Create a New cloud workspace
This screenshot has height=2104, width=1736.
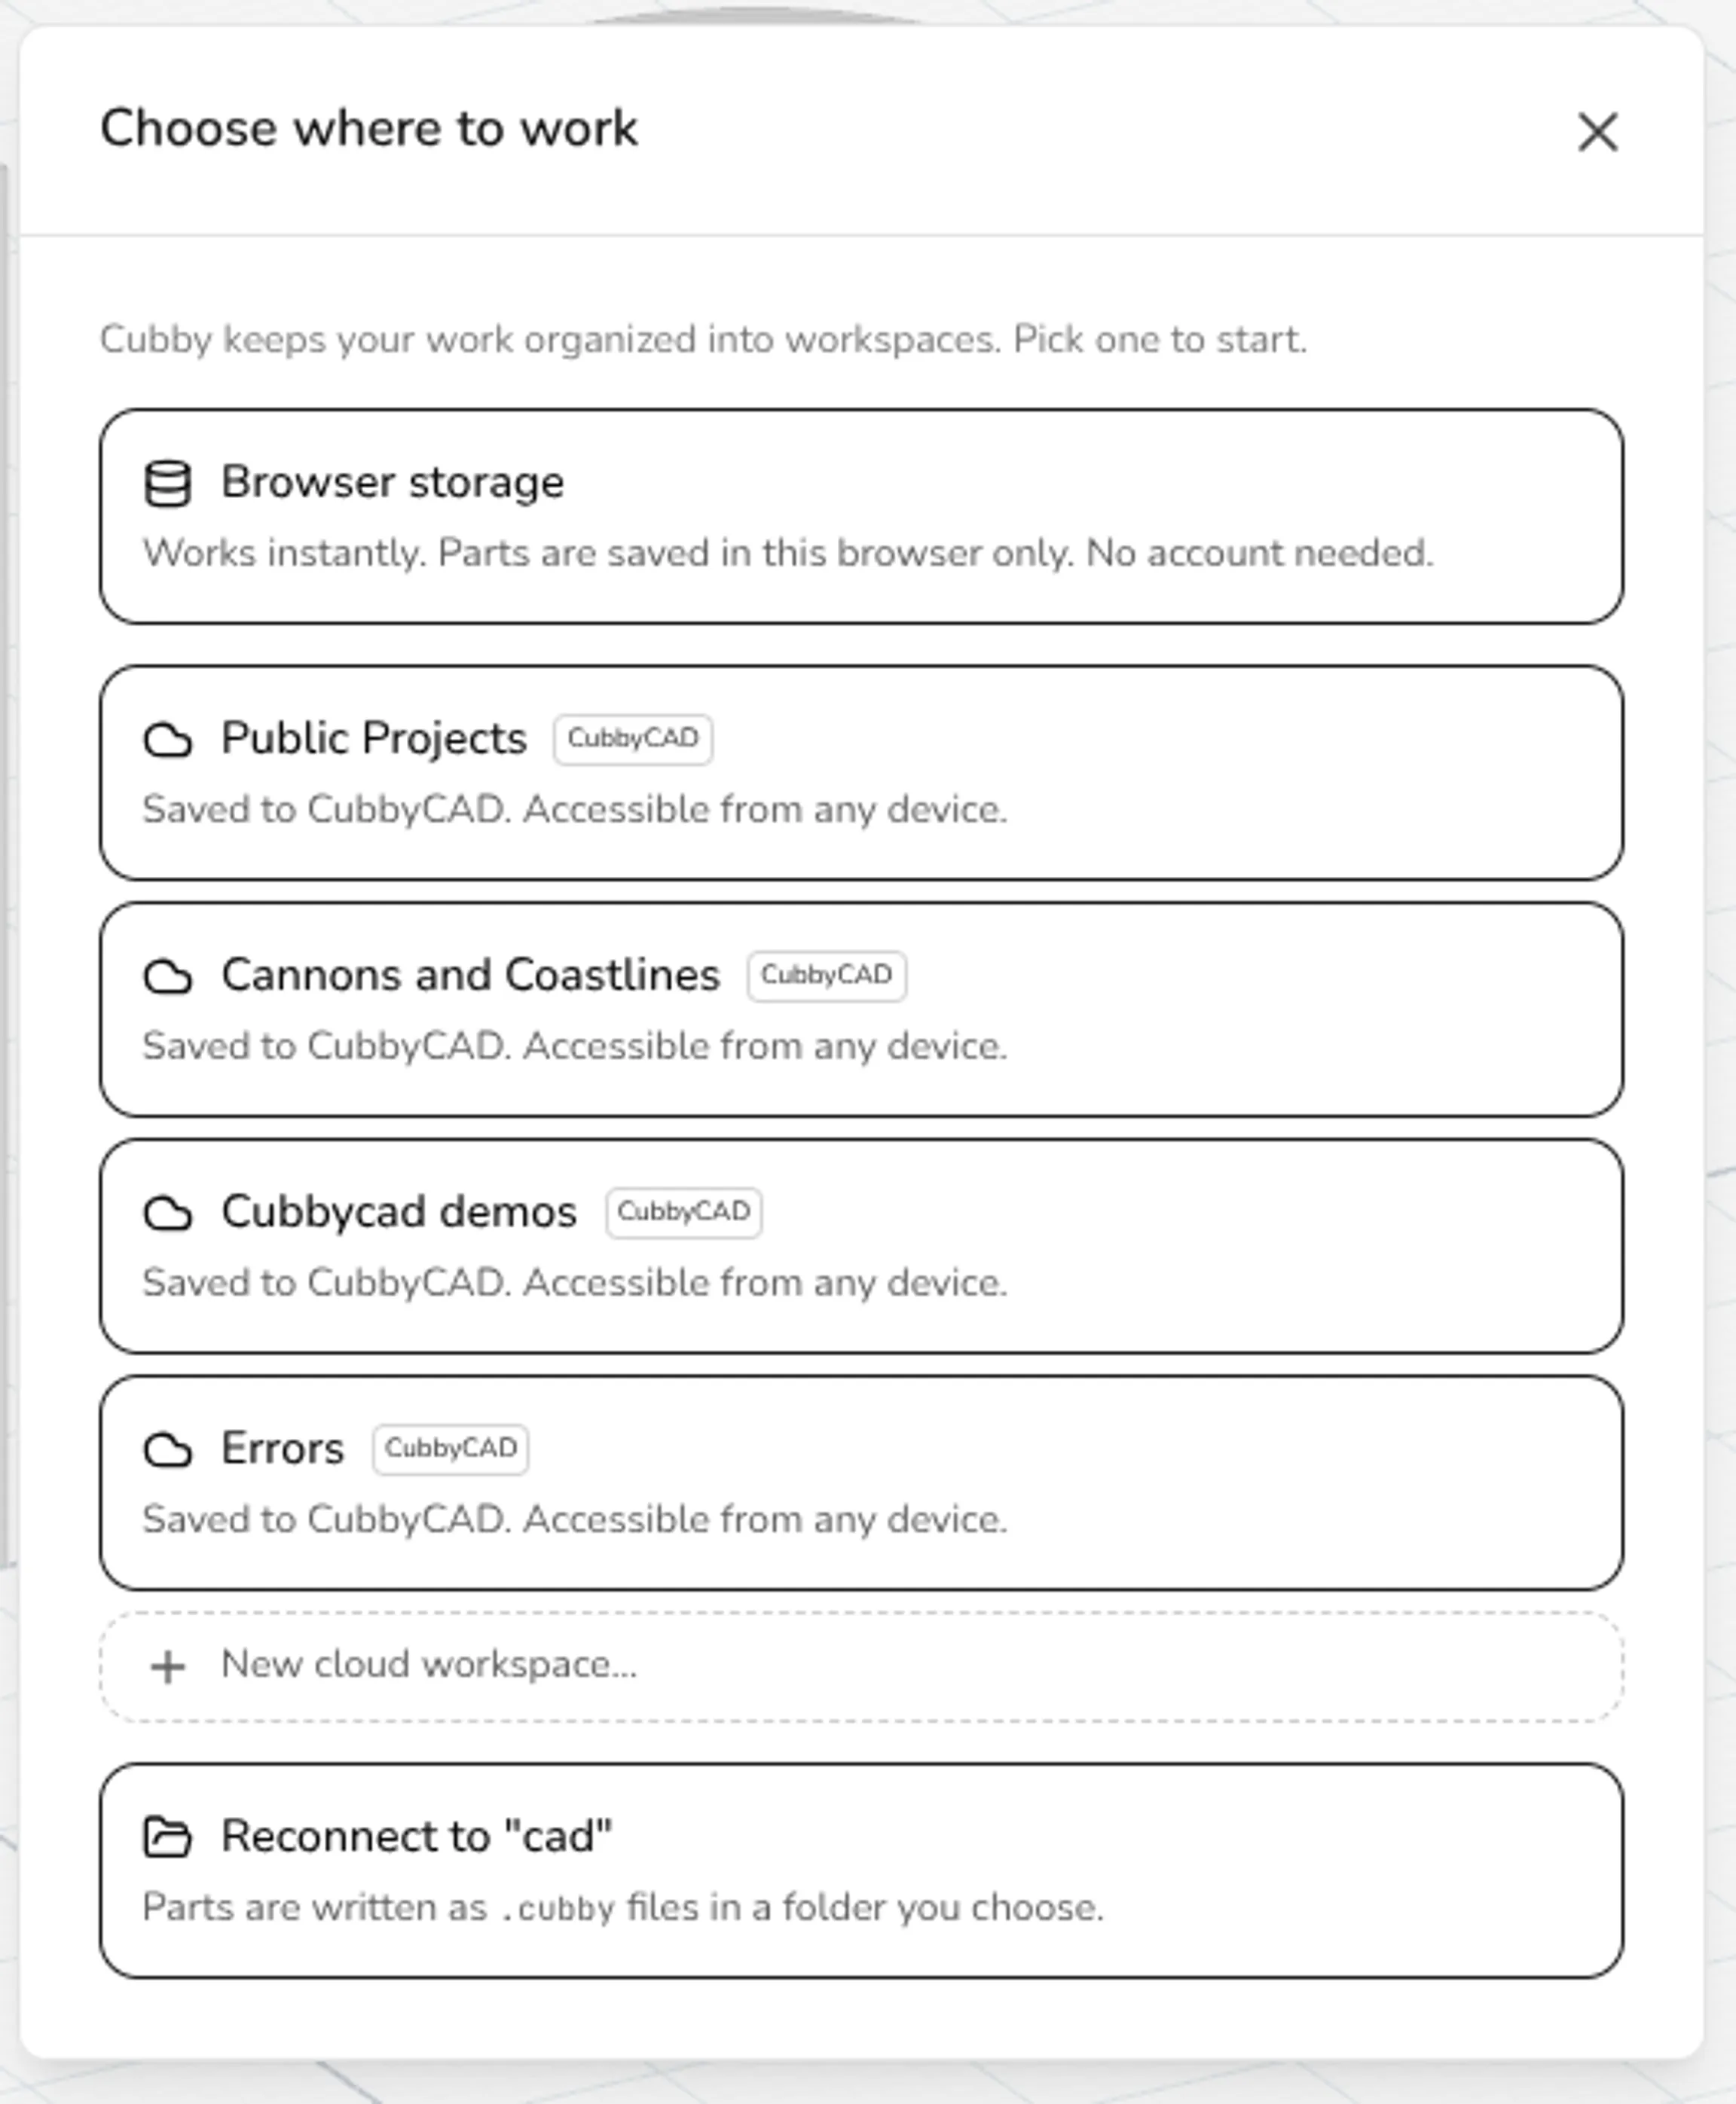pyautogui.click(x=861, y=1666)
